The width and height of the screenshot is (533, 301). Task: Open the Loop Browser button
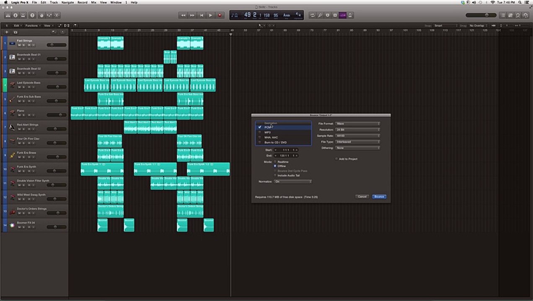(x=518, y=15)
